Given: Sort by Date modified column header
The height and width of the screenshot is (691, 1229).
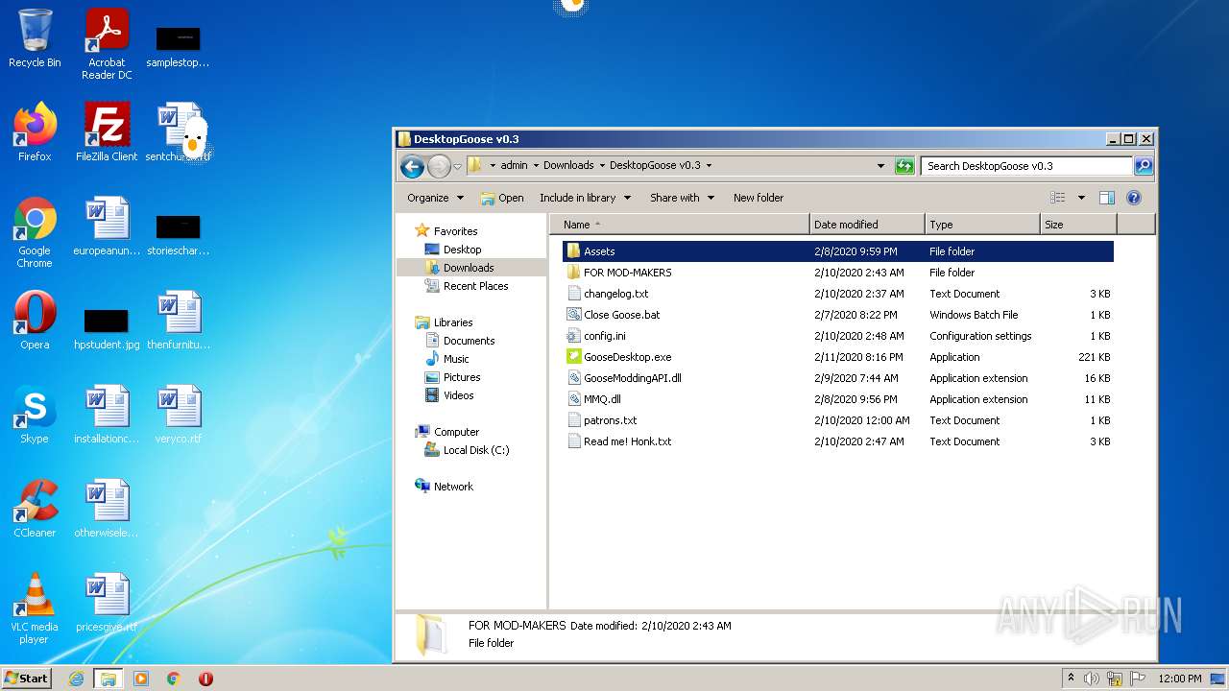Looking at the screenshot, I should tap(867, 225).
